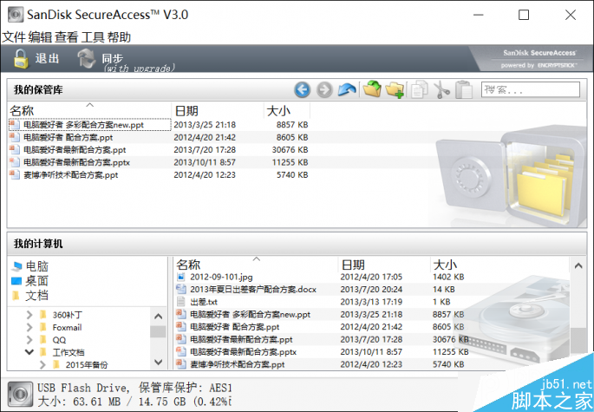Image resolution: width=594 pixels, height=412 pixels.
Task: Click the sync (同步) icon
Action: point(87,58)
